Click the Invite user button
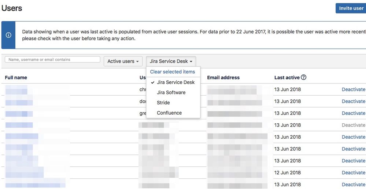The image size is (366, 189). [x=351, y=8]
